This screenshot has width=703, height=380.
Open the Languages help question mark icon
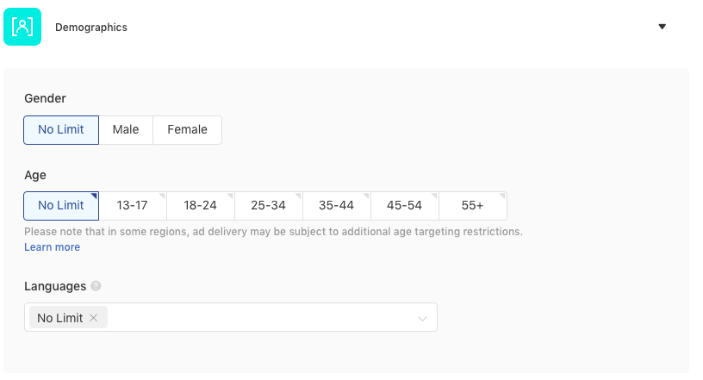tap(96, 286)
